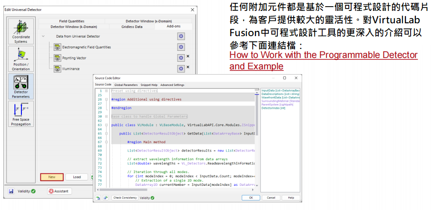Click the Load button
Viewport: 433px width, 210px height.
tap(77, 177)
